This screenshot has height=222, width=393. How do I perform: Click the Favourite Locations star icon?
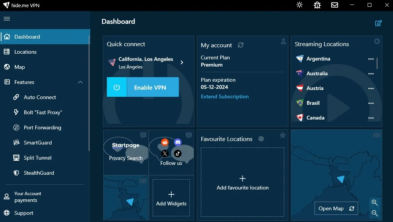pos(283,135)
